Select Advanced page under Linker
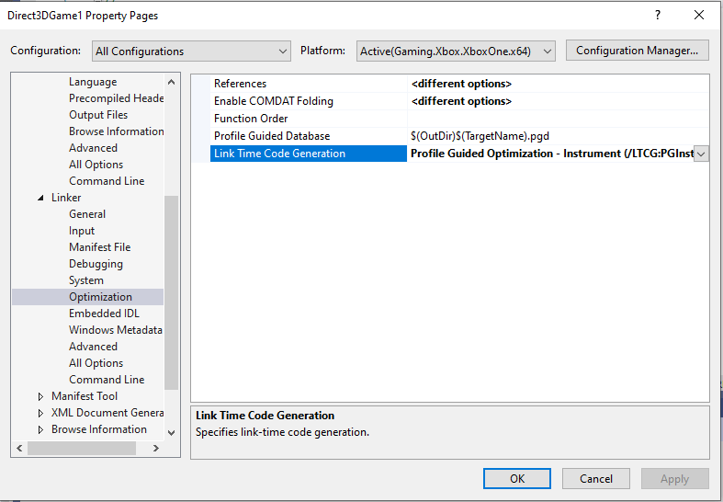 pyautogui.click(x=93, y=347)
